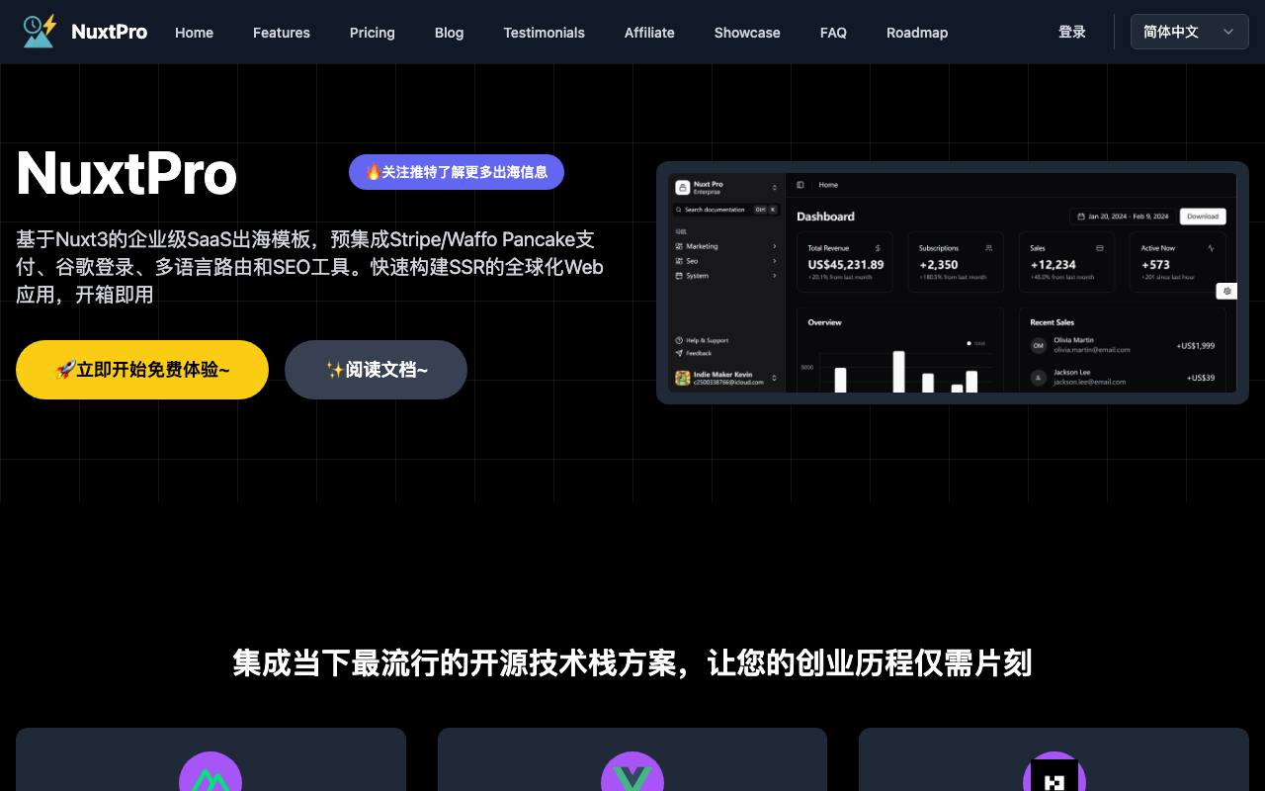Click the Dashboard title in the preview
The width and height of the screenshot is (1265, 791).
click(825, 217)
